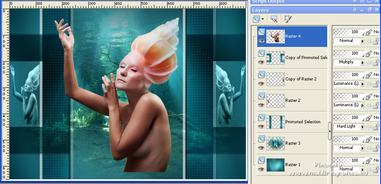381x184 pixels.
Task: Select the Raster 1 layer name
Action: coord(293,165)
